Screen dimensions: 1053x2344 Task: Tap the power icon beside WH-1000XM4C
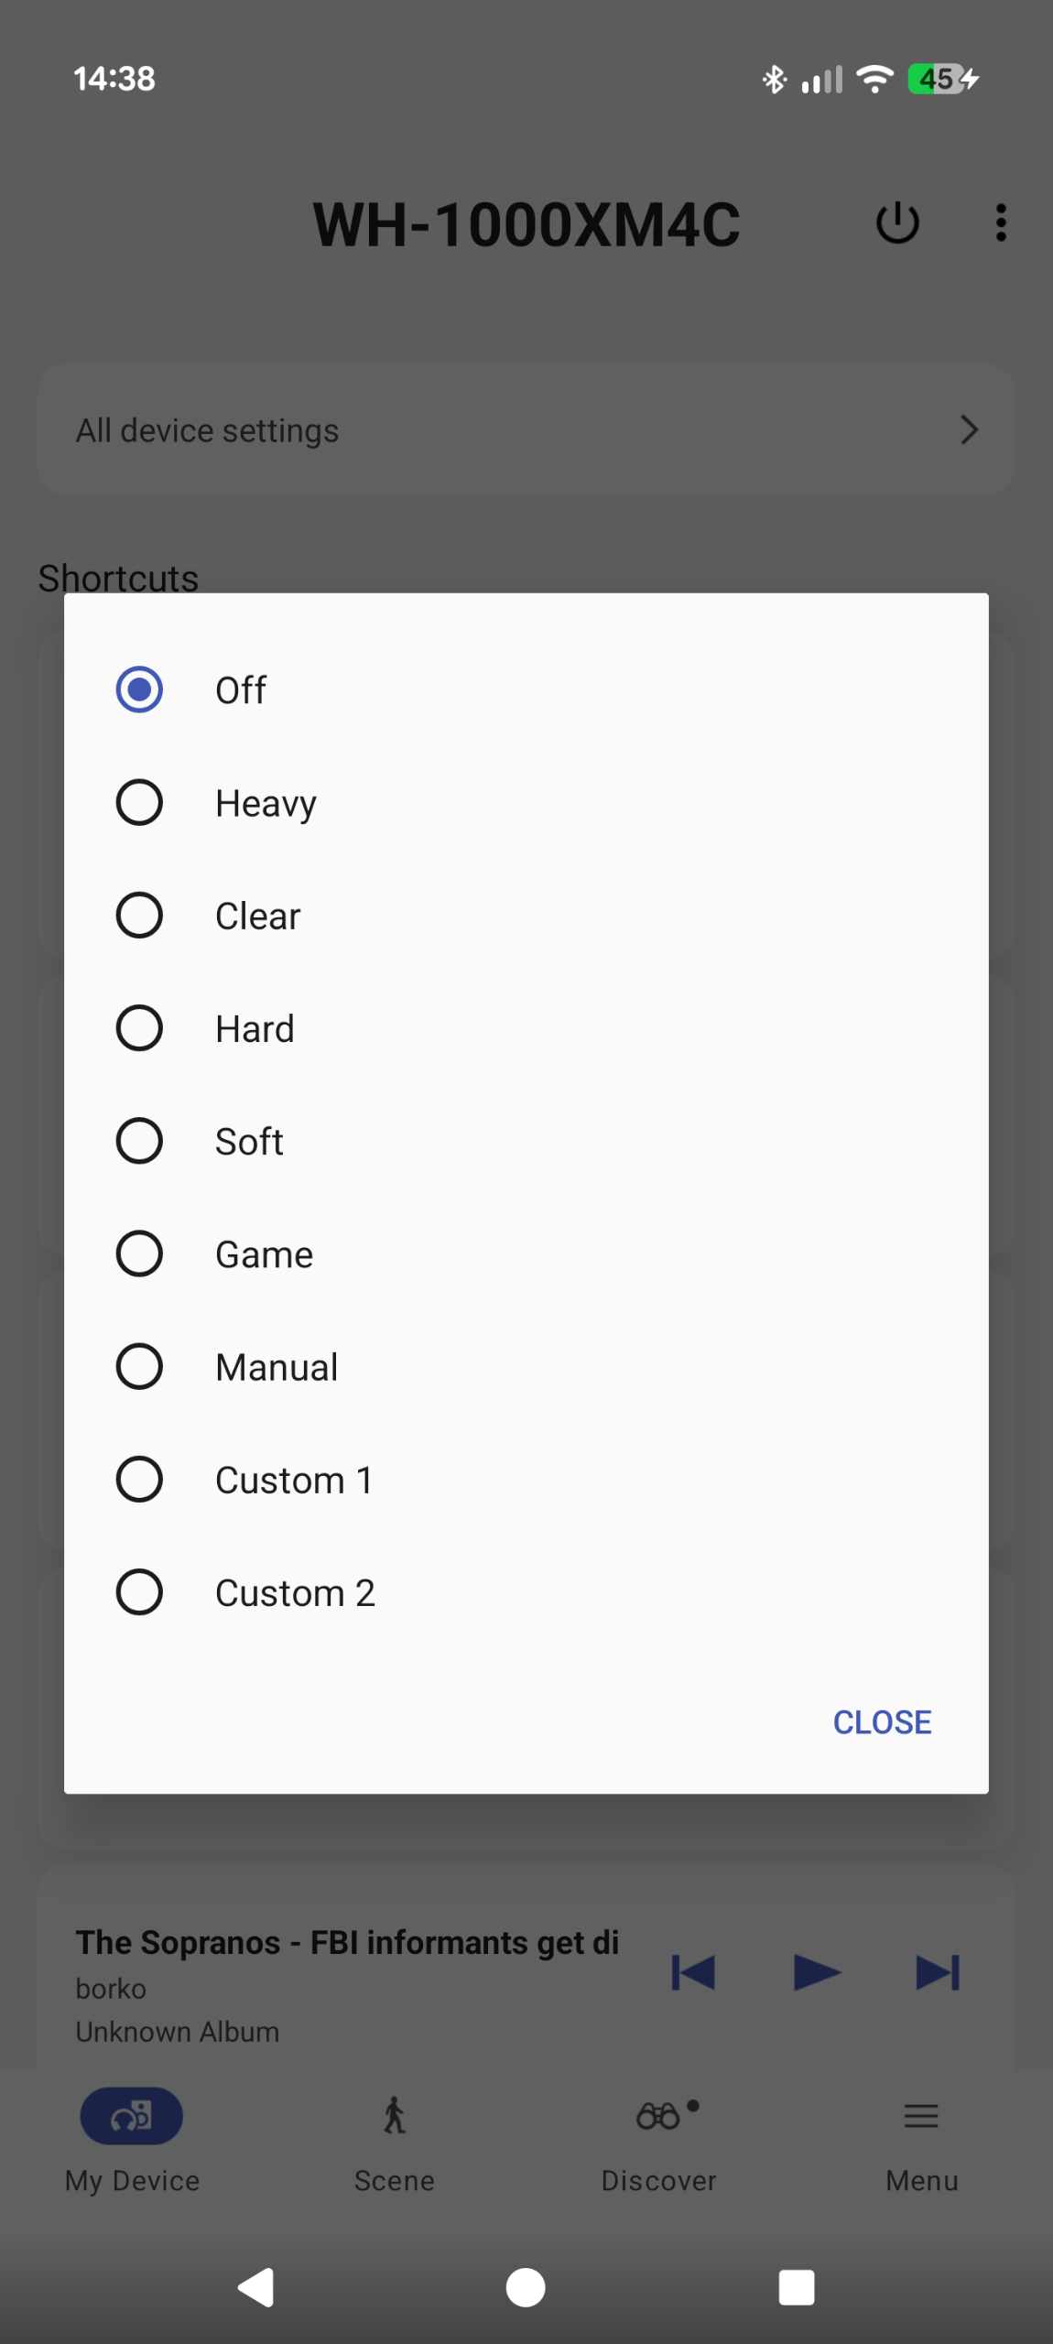(897, 222)
